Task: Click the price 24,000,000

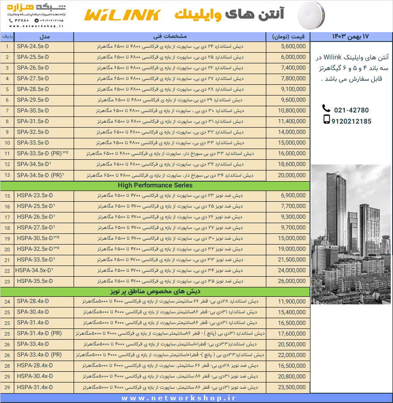Action: coord(292,270)
